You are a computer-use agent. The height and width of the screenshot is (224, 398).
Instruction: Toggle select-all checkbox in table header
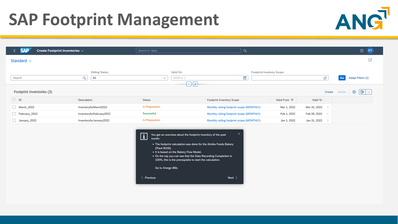pyautogui.click(x=14, y=100)
